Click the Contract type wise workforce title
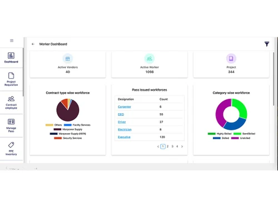This screenshot has height=208, width=278. (68, 93)
